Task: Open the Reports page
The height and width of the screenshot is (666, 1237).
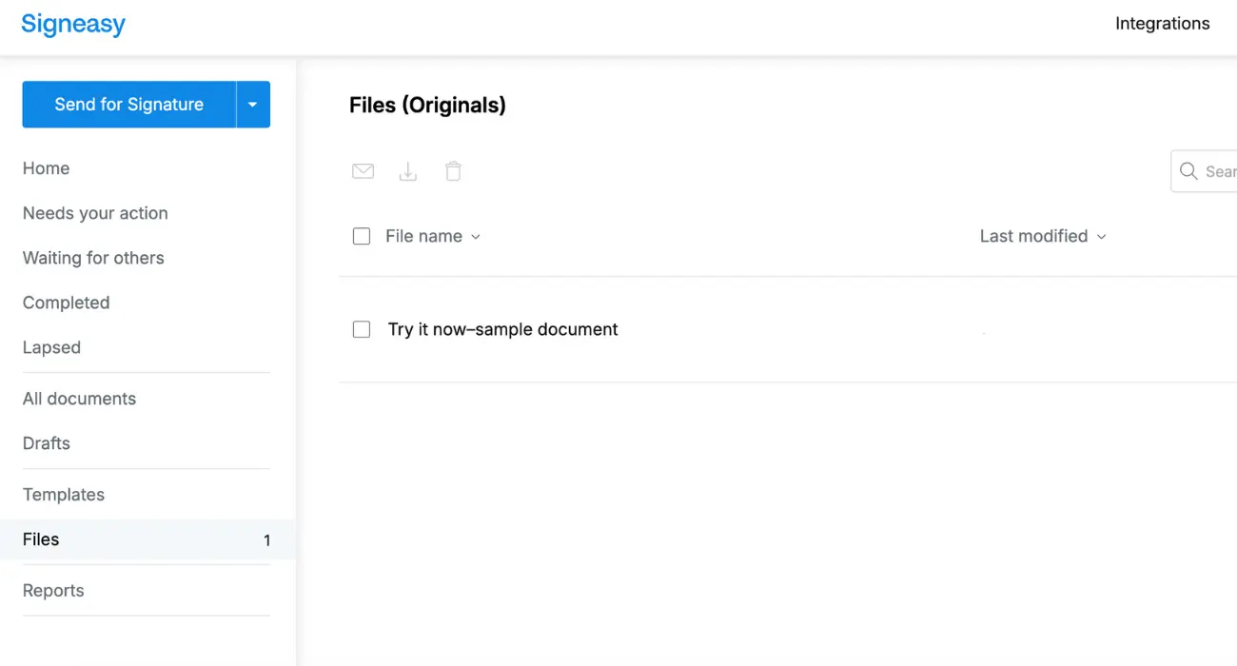Action: coord(53,591)
